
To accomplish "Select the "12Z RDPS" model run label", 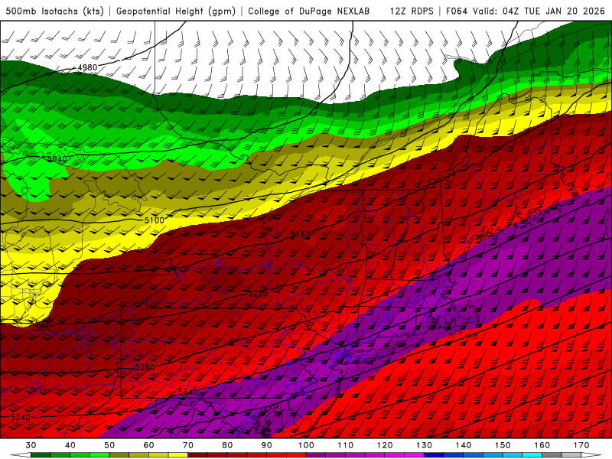I will point(412,11).
